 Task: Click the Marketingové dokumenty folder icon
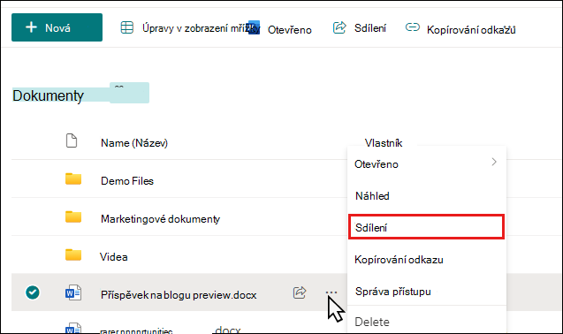(73, 216)
